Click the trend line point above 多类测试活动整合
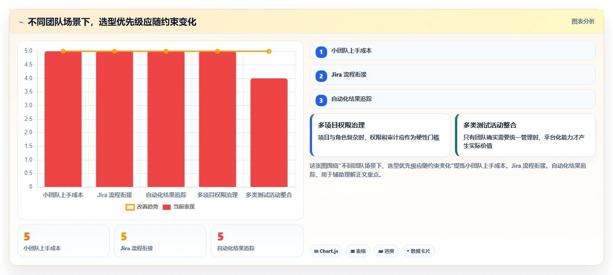Screen dimensions: 613x275 [269, 51]
